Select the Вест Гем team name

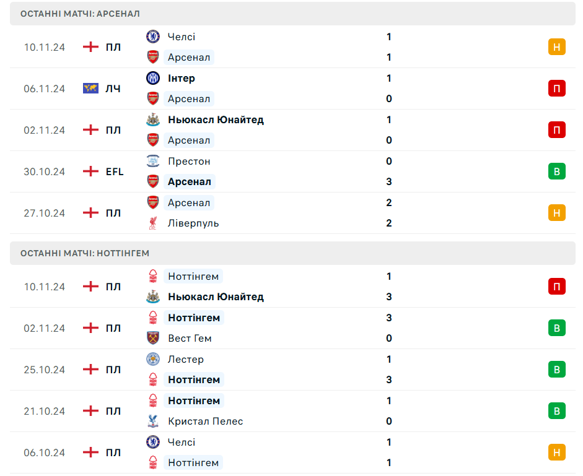point(190,338)
